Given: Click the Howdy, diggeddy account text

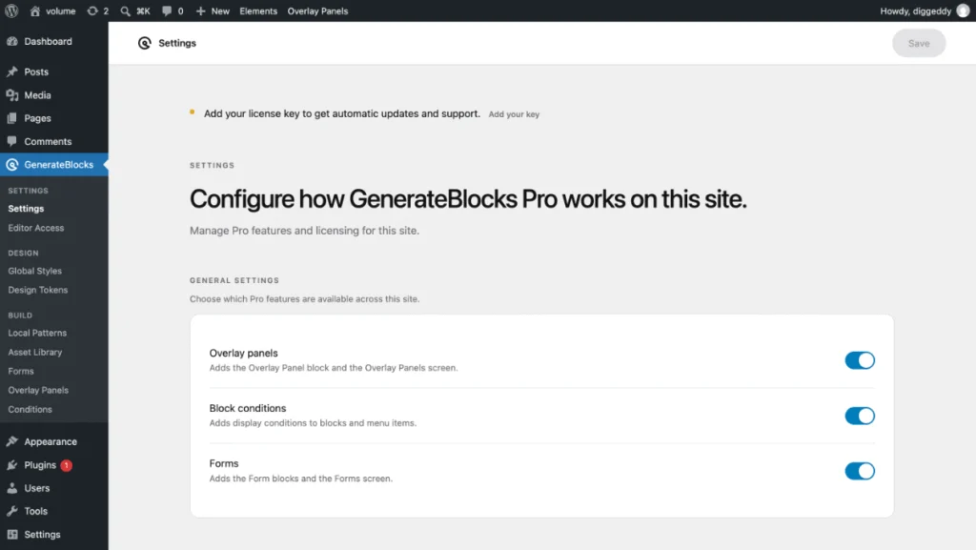Looking at the screenshot, I should coord(916,10).
